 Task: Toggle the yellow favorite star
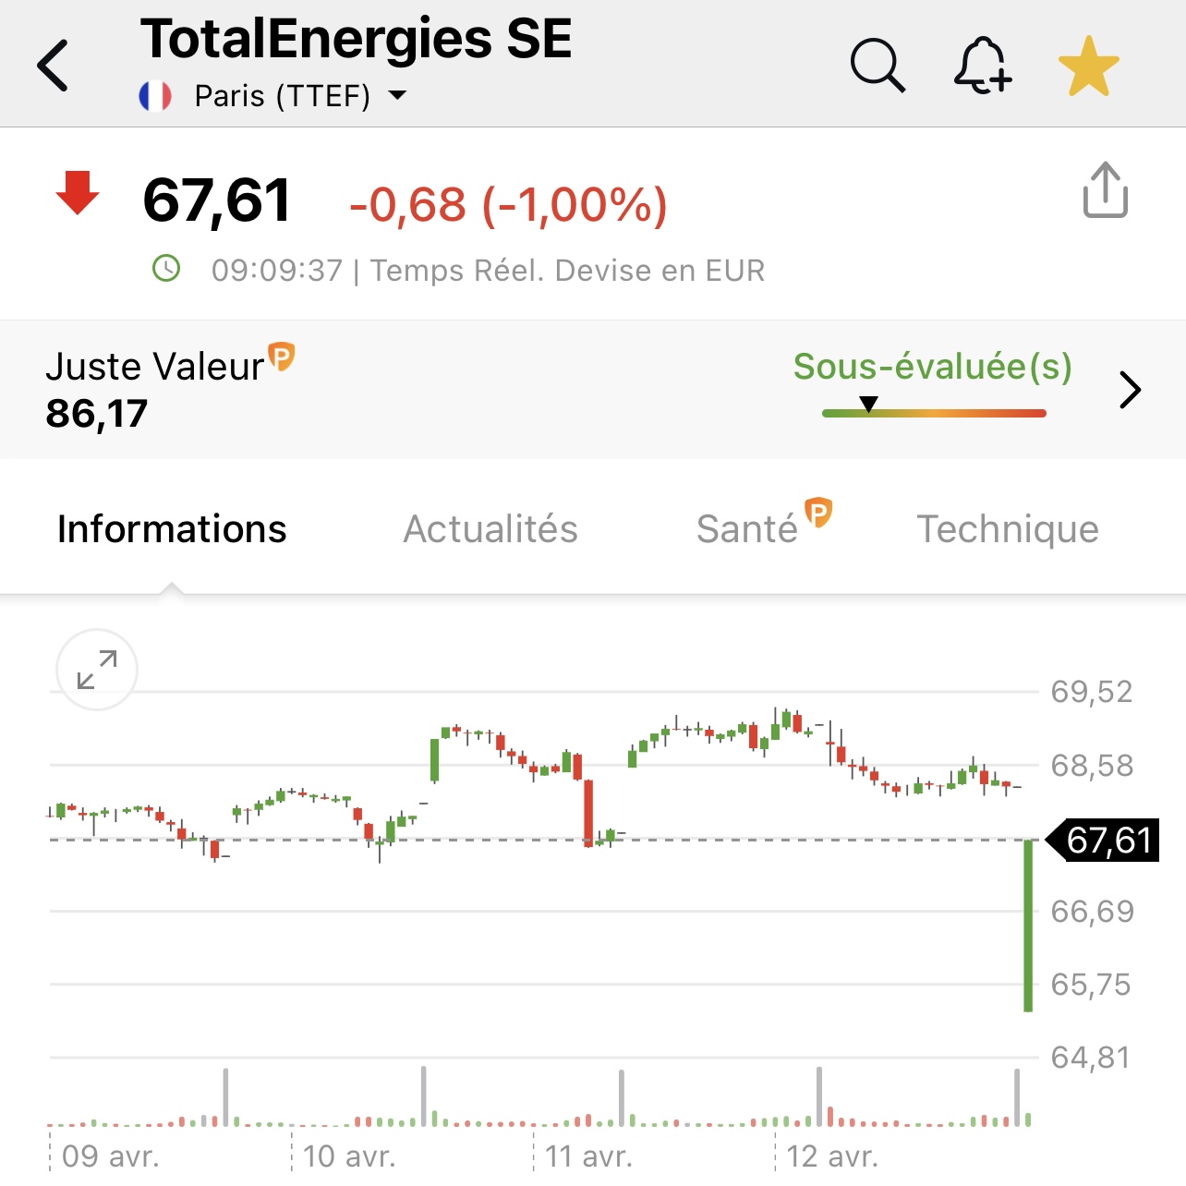(x=1089, y=67)
